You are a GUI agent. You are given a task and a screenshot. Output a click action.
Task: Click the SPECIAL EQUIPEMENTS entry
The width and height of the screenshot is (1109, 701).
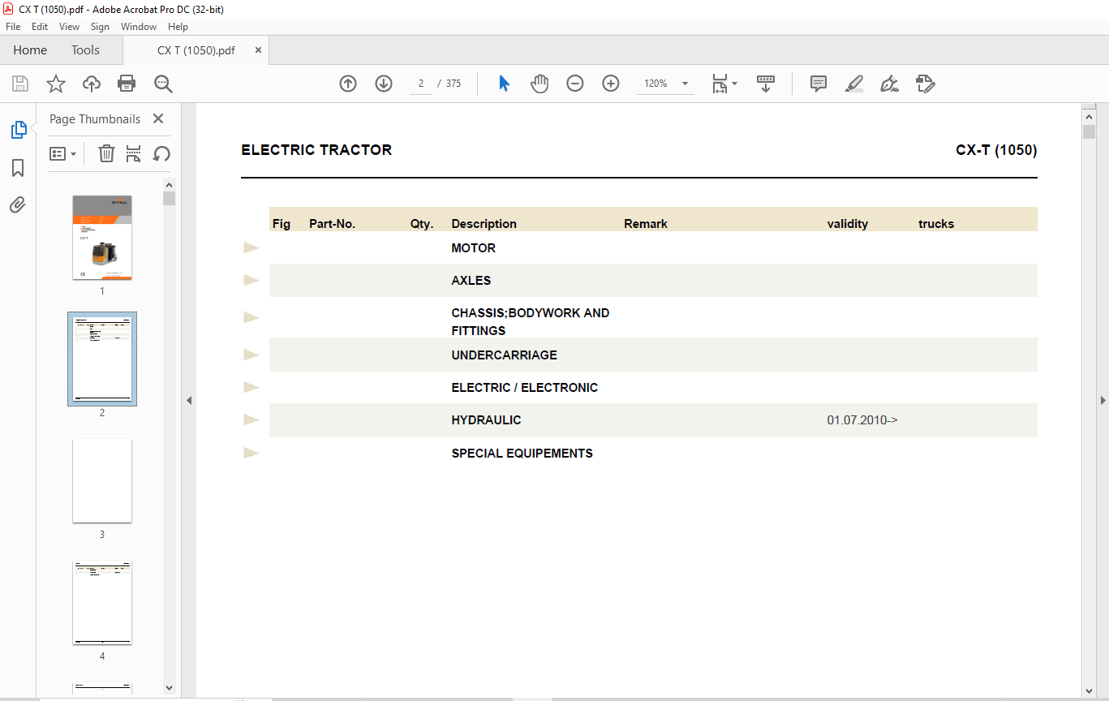(x=522, y=454)
